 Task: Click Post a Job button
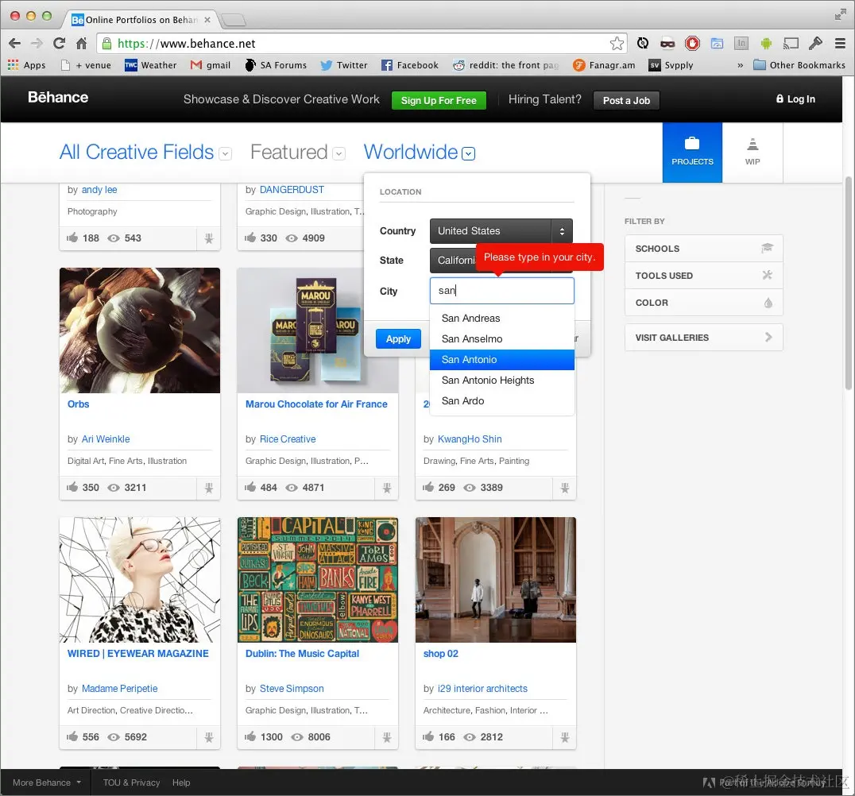click(626, 100)
